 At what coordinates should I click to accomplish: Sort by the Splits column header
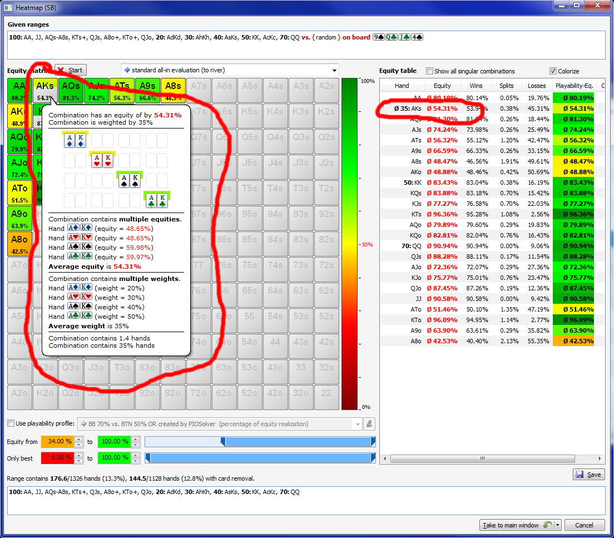click(506, 86)
